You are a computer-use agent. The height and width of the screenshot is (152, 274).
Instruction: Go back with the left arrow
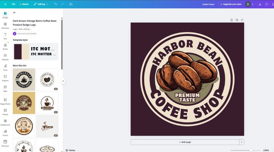[x=15, y=12]
